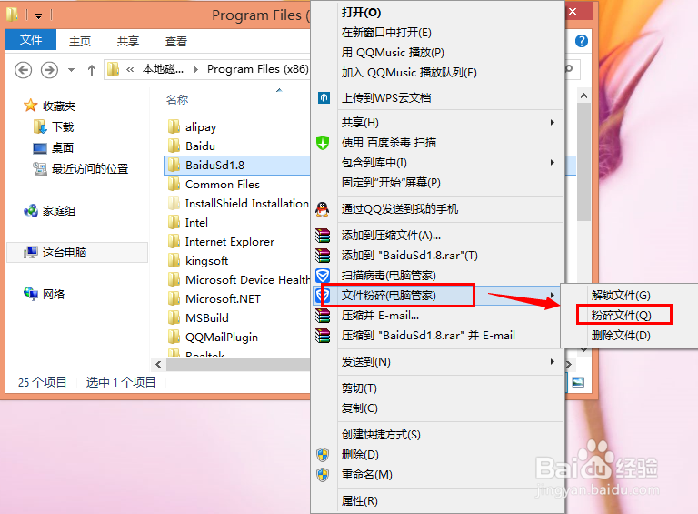Switch to large thumbnails view icon in status bar
Viewport: 698px width, 514px height.
point(578,382)
